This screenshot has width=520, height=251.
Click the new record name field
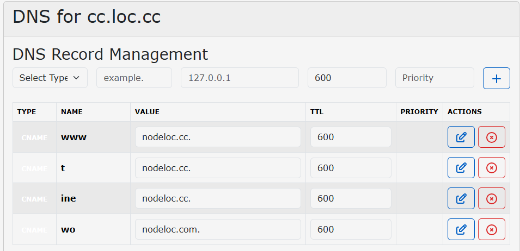tap(134, 78)
